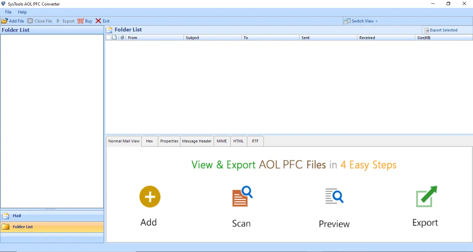Click the Scan document magnifier icon
This screenshot has height=252, width=473.
point(242,196)
